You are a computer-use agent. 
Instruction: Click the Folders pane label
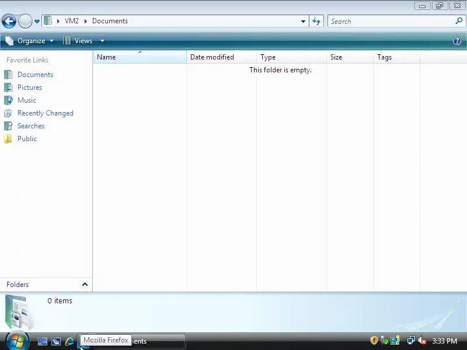click(x=18, y=285)
